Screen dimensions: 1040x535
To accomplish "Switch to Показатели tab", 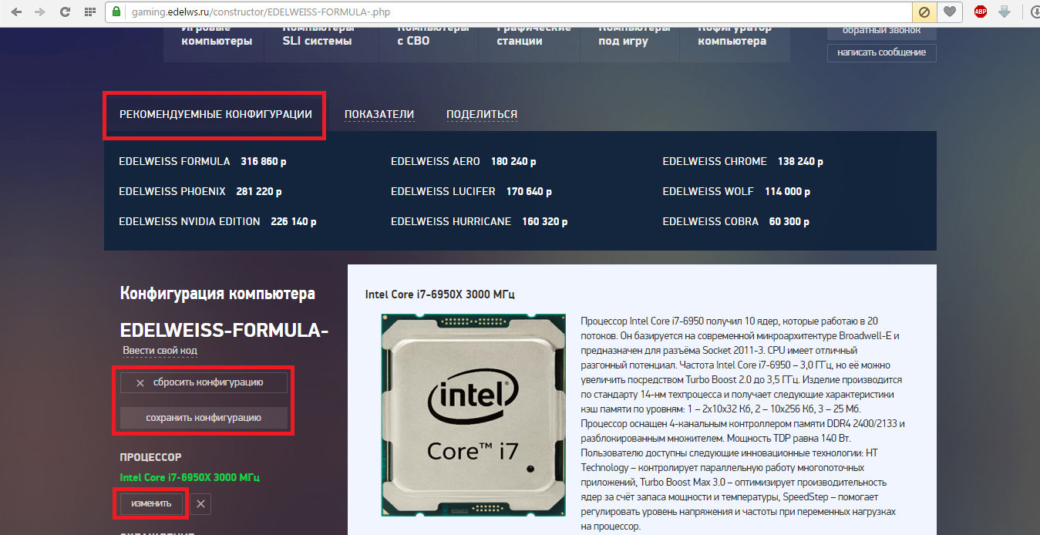I will tap(379, 114).
